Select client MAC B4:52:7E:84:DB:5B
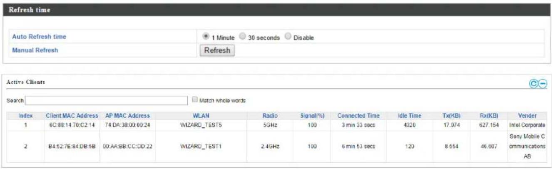Screen dimensions: 552x169 tap(71, 147)
